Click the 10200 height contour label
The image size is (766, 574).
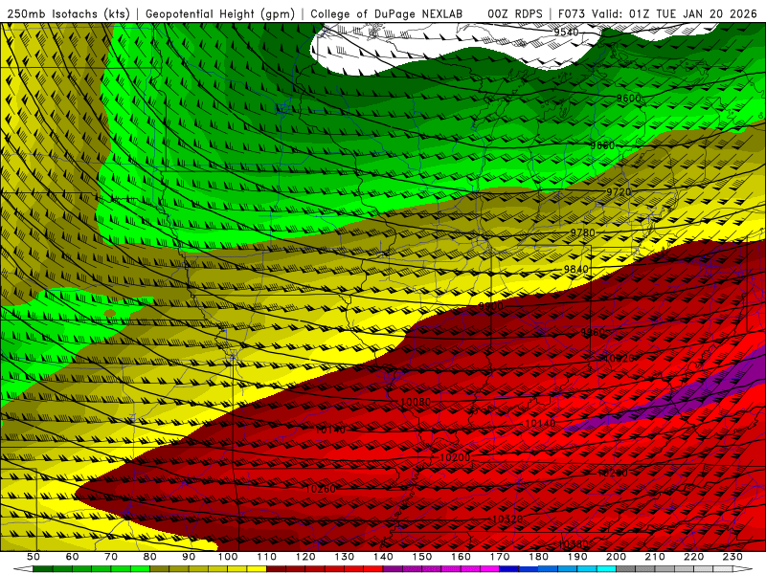coord(456,457)
